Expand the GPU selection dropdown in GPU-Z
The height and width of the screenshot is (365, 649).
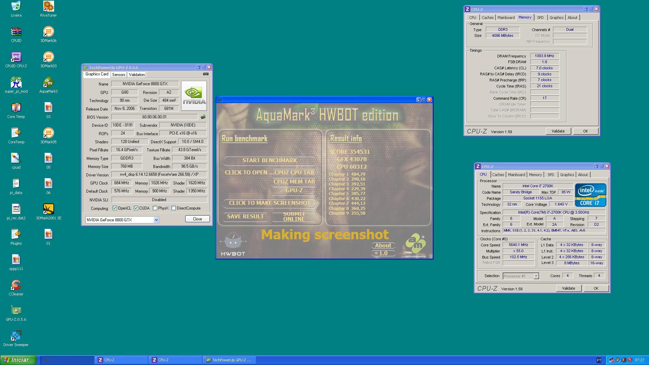[x=156, y=220]
